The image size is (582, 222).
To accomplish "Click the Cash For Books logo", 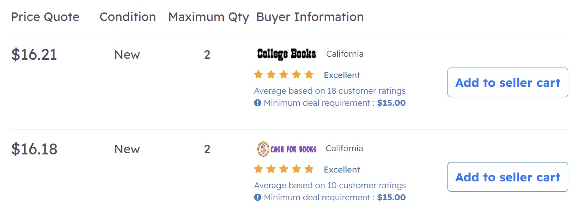I will coord(287,149).
